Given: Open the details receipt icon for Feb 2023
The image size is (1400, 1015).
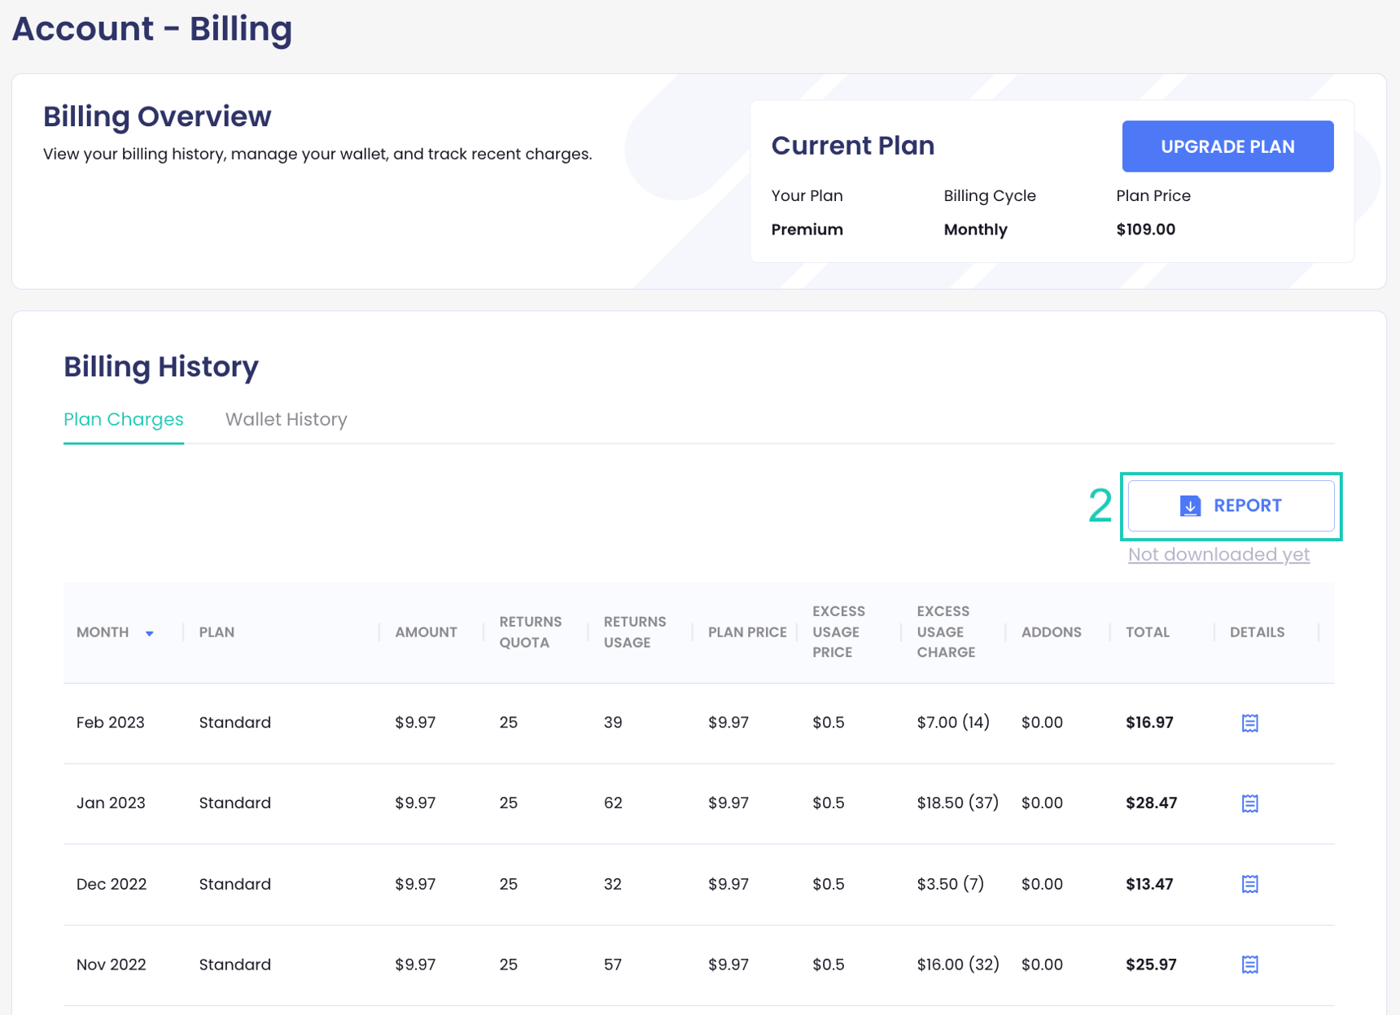Looking at the screenshot, I should pos(1249,722).
